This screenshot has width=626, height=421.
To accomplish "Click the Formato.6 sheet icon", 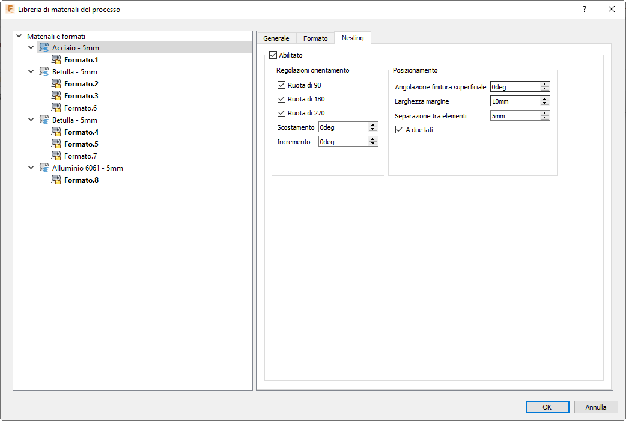I will click(57, 108).
